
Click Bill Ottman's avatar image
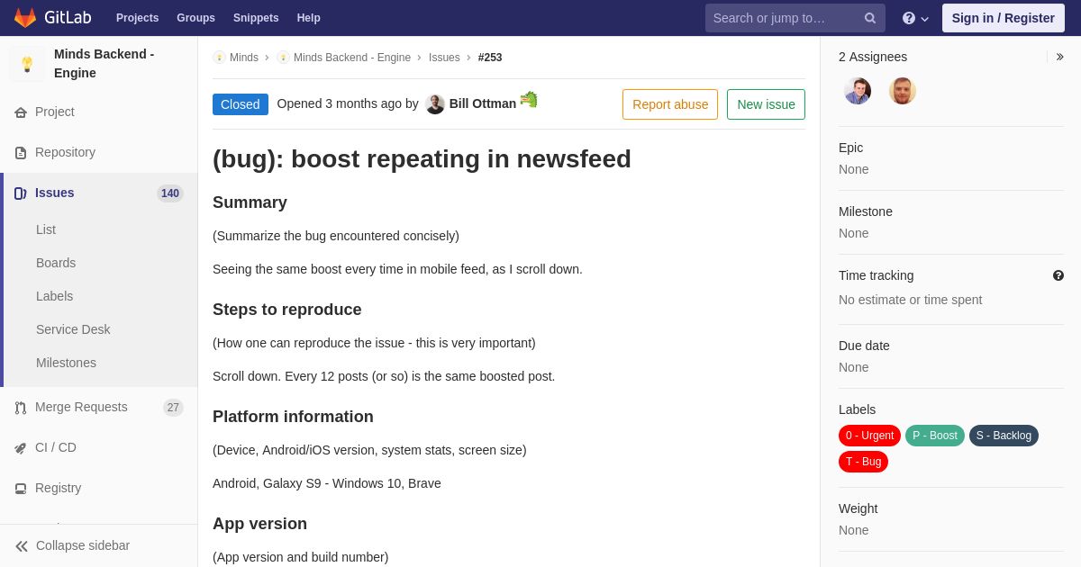tap(435, 104)
